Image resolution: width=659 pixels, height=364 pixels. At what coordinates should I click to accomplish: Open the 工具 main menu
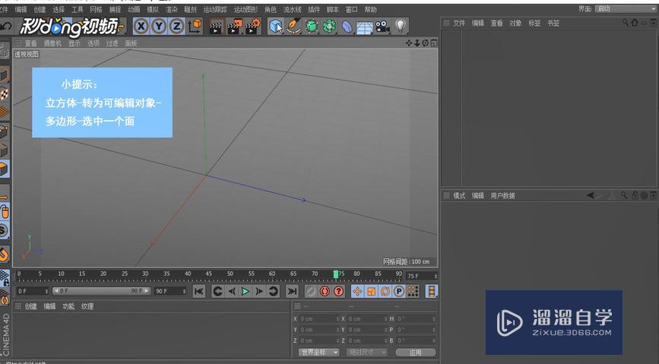tap(78, 9)
